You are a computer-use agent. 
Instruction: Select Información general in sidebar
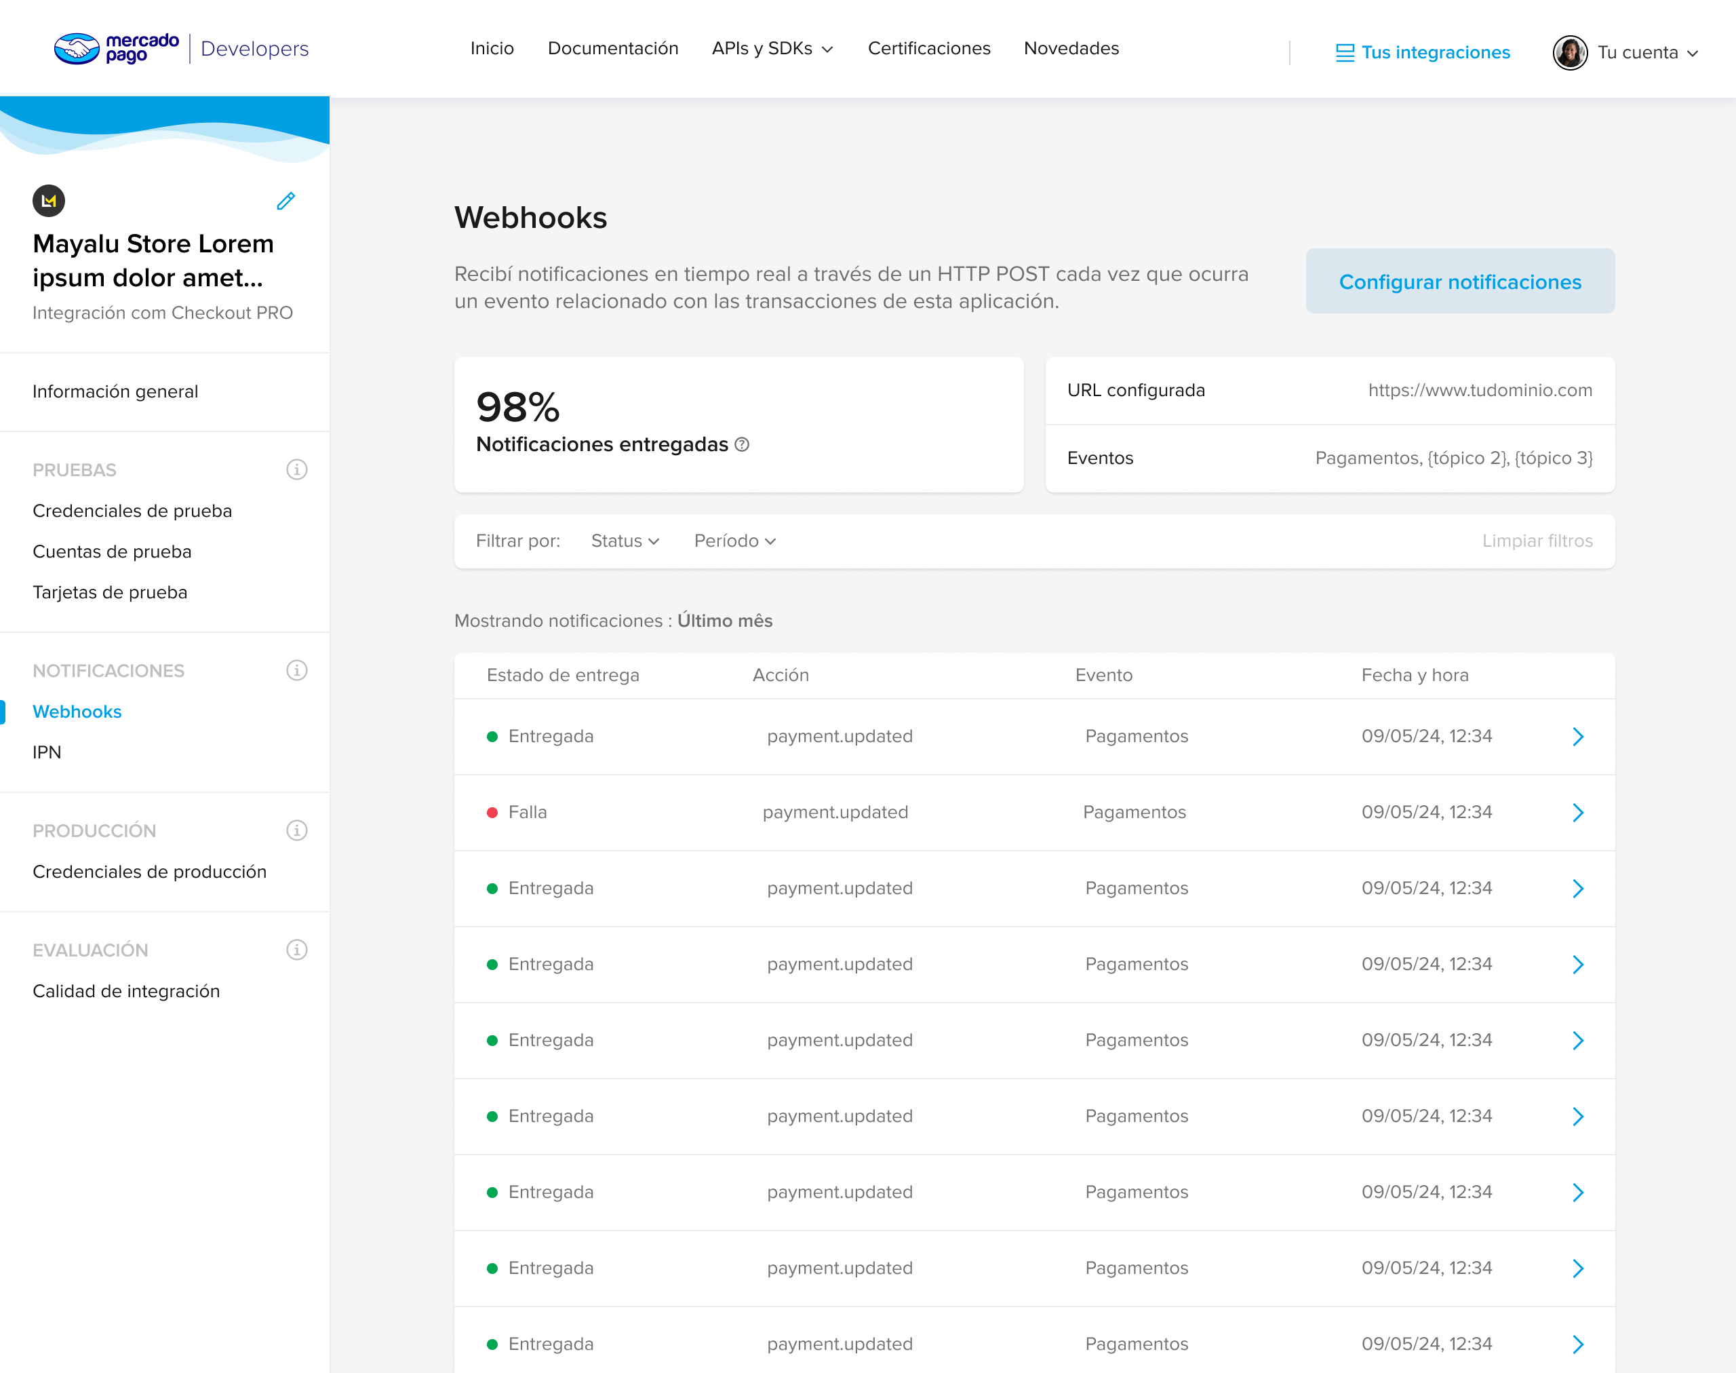pyautogui.click(x=115, y=391)
